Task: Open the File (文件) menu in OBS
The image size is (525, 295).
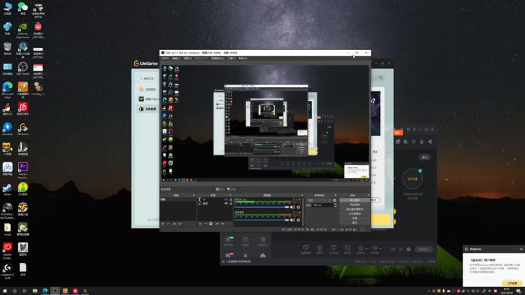Action: (x=165, y=58)
